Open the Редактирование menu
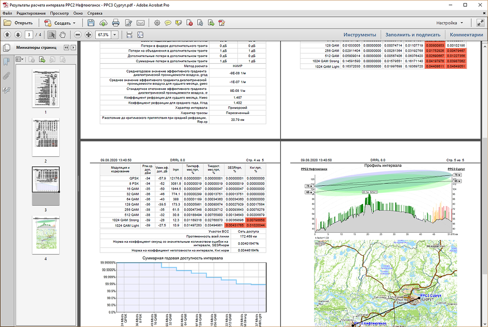This screenshot has width=488, height=327. tap(31, 13)
